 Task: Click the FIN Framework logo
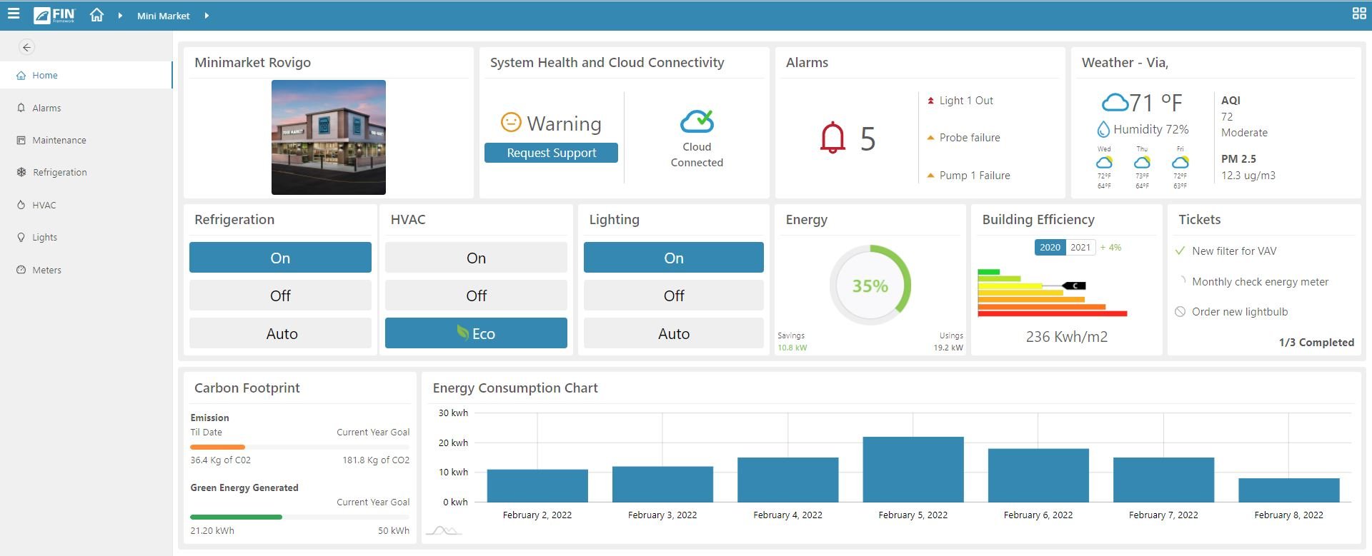click(x=54, y=15)
